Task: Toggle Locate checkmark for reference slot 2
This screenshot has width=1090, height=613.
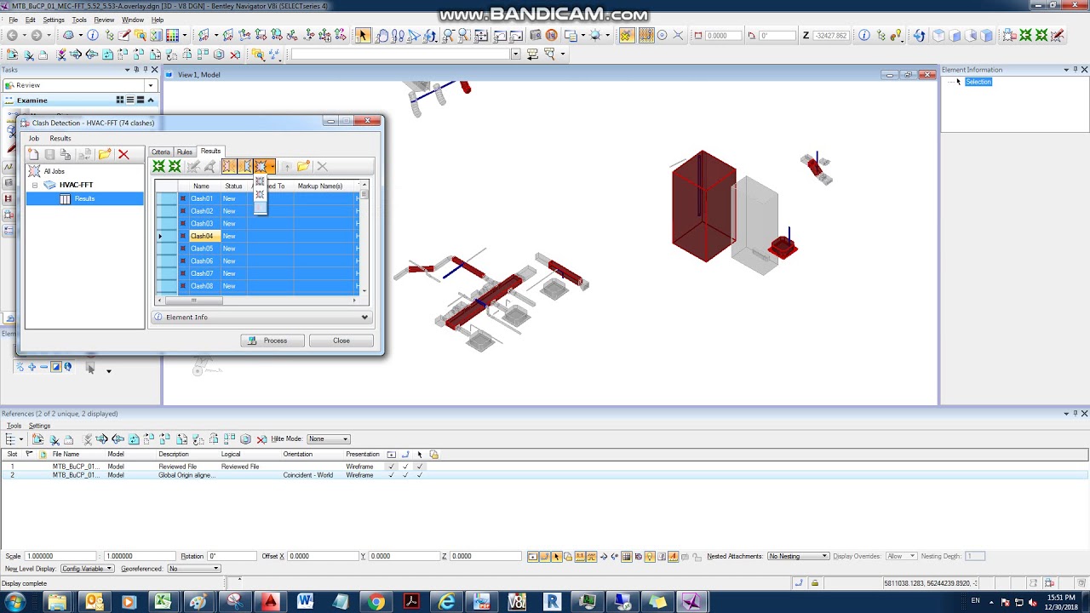Action: (420, 475)
